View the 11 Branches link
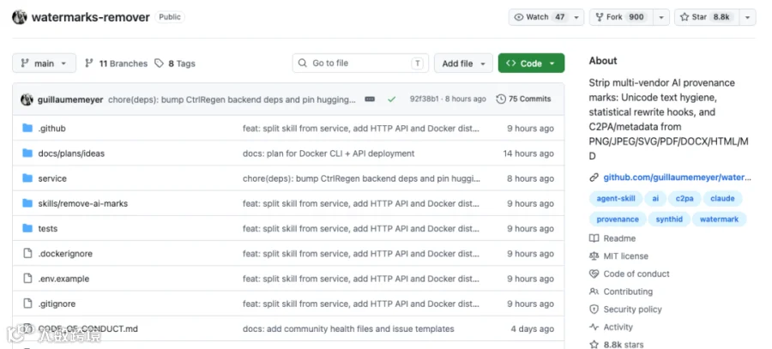 point(116,63)
